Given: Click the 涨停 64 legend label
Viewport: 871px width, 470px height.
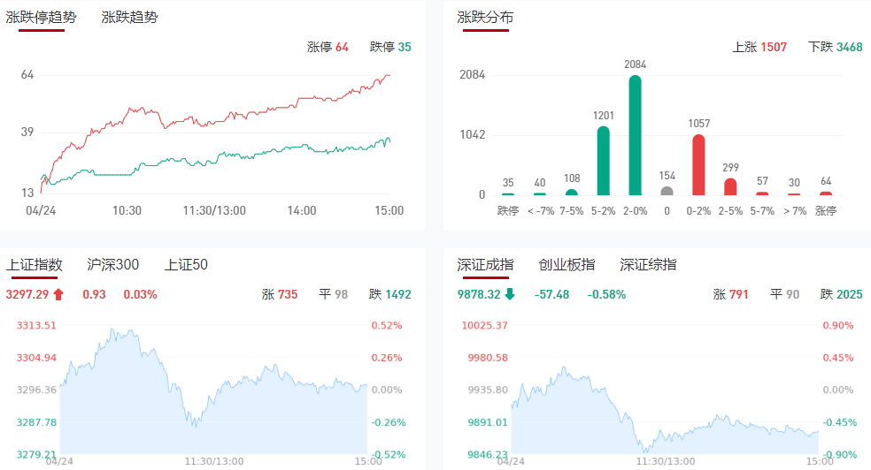Looking at the screenshot, I should tap(328, 47).
